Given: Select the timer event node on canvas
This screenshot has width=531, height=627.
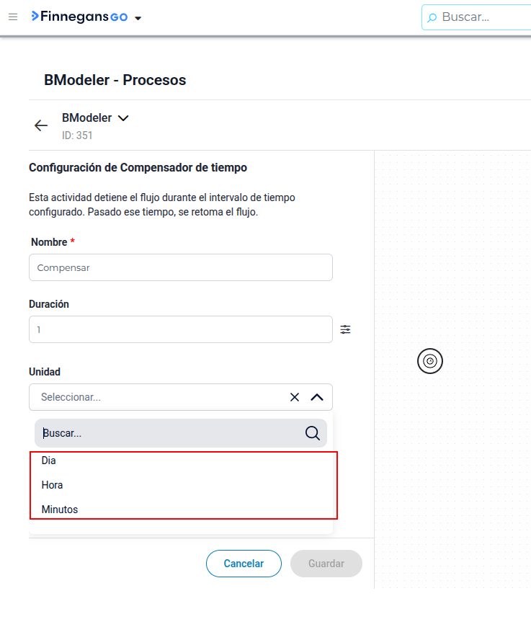Looking at the screenshot, I should click(x=430, y=361).
